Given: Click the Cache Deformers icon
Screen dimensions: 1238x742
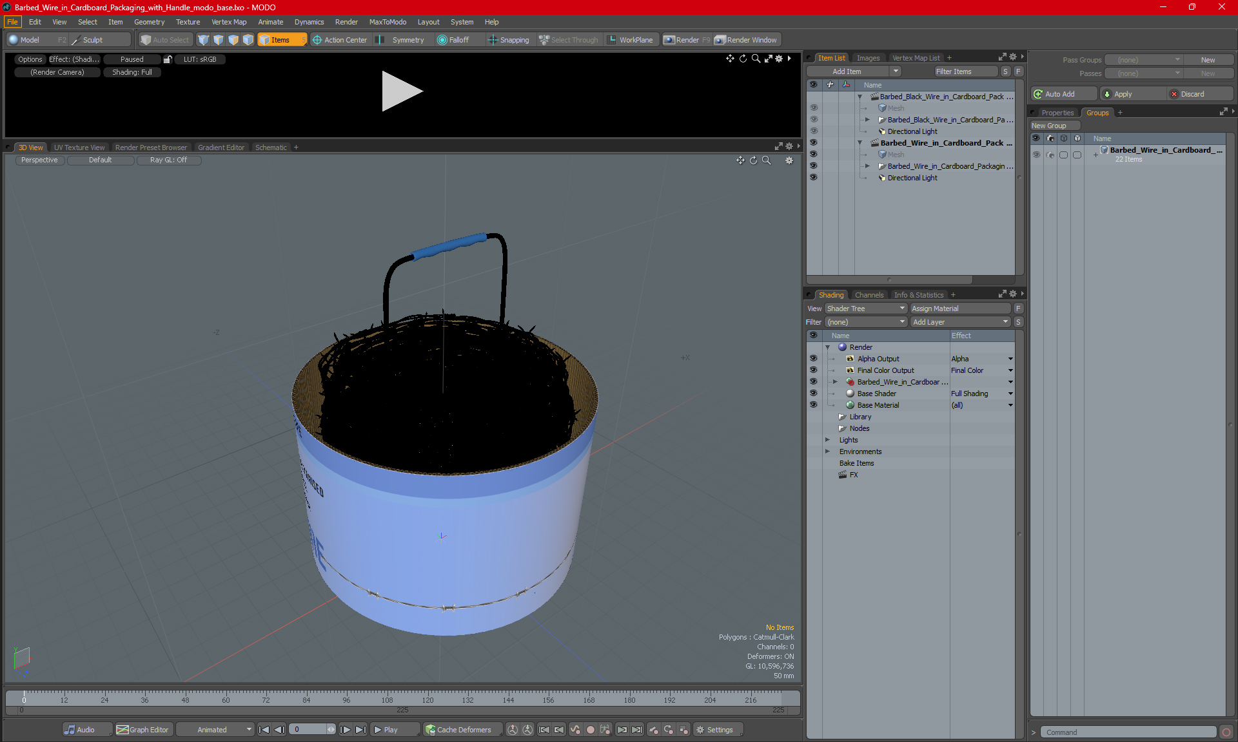Looking at the screenshot, I should [430, 730].
